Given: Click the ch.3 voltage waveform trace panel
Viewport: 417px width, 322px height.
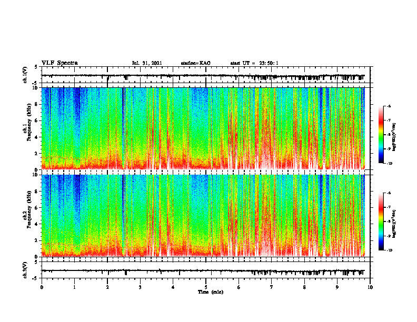Looking at the screenshot, I should click(206, 270).
